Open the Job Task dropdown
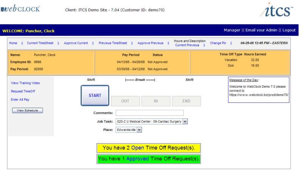Screen dimensions: 303x170 (x=152, y=121)
